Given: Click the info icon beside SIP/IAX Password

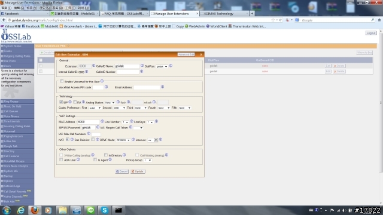Looking at the screenshot, I should coord(98,127).
